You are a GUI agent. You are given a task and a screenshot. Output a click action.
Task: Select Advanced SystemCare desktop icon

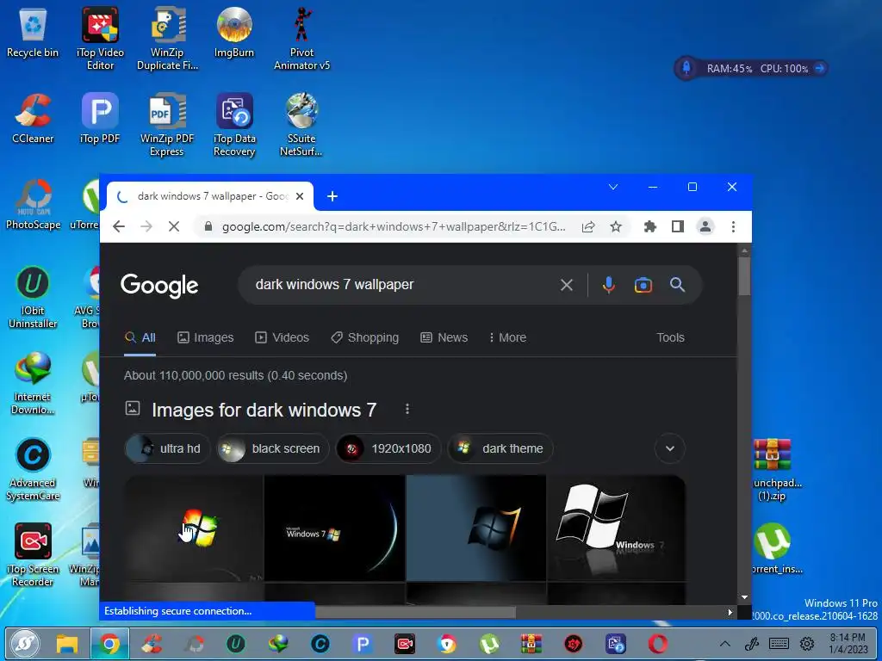pyautogui.click(x=33, y=469)
